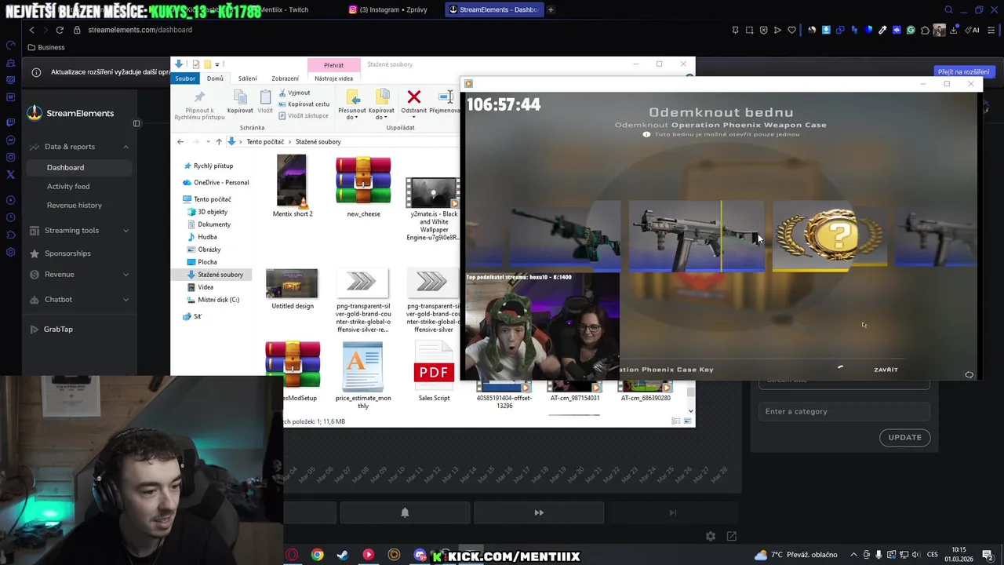Open Activity feed in sidebar

[68, 186]
